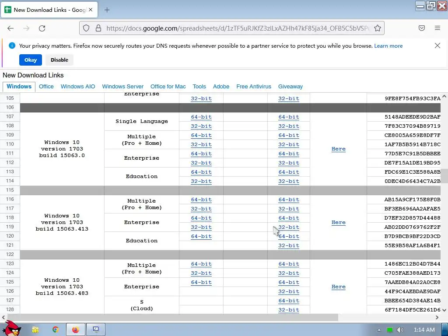Reload the page with the refresh icon

[42, 28]
